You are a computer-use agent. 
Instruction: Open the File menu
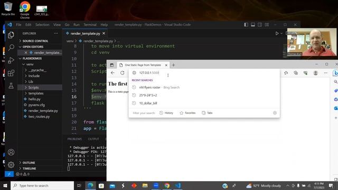19,25
